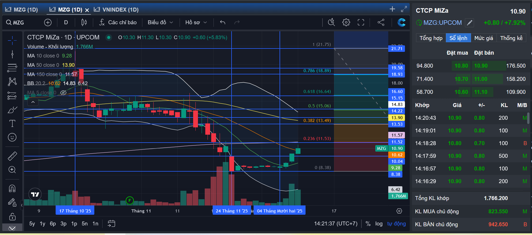The image size is (532, 235).
Task: Select the Sổ lệnh tab
Action: (458, 38)
